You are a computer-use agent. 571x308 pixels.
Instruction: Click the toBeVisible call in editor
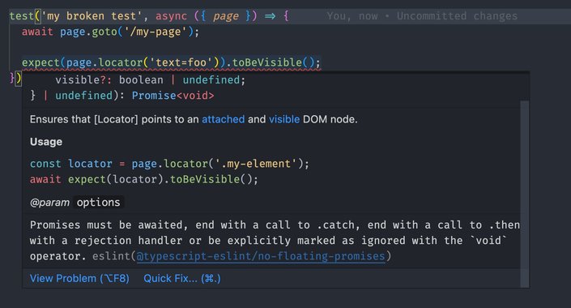pos(267,62)
